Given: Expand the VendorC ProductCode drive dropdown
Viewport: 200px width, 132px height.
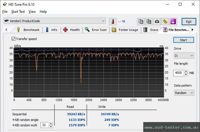Looking at the screenshot, I should pyautogui.click(x=103, y=21).
